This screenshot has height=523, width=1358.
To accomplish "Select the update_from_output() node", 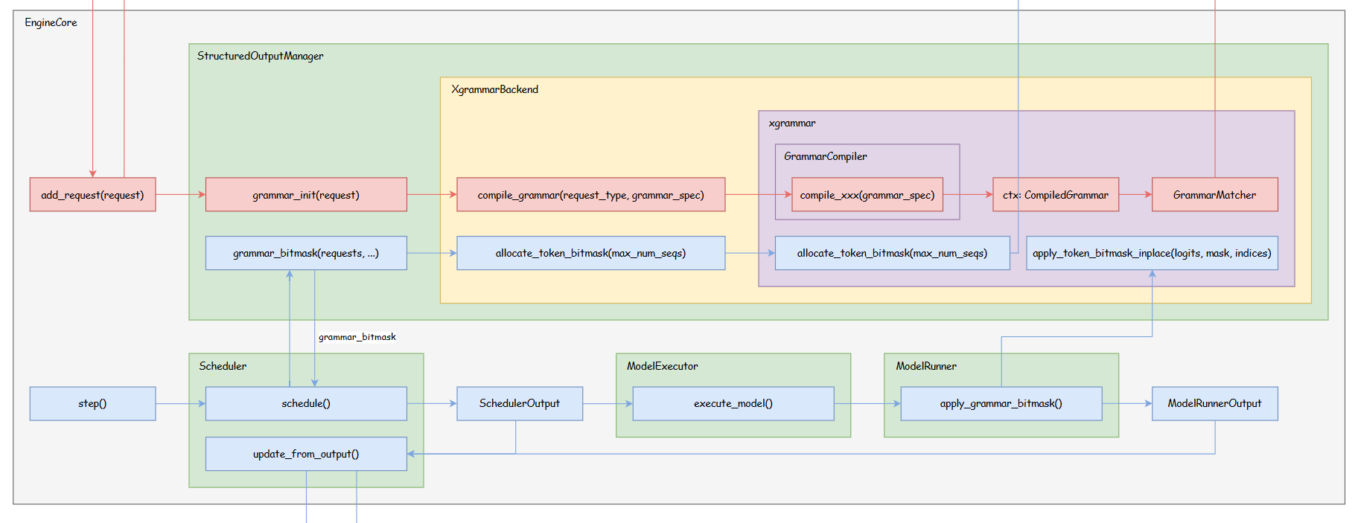I will point(306,454).
